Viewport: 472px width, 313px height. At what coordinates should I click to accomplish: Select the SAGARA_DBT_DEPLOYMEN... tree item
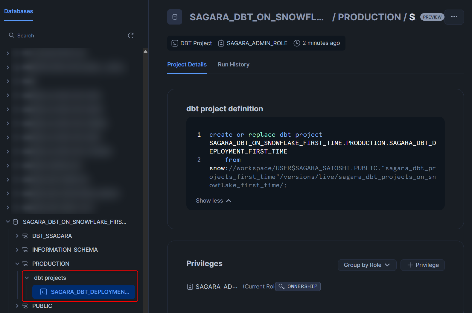click(x=84, y=292)
